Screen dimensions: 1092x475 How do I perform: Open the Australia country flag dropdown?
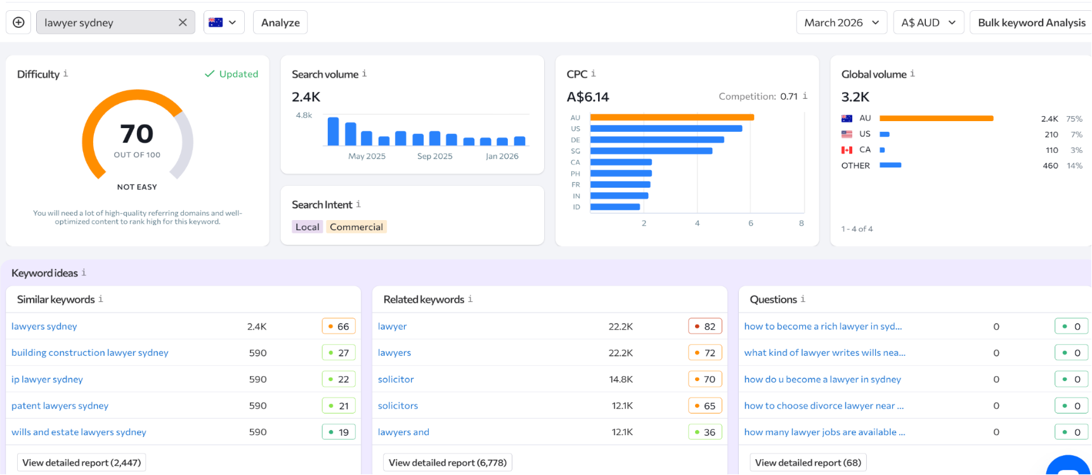click(x=224, y=22)
